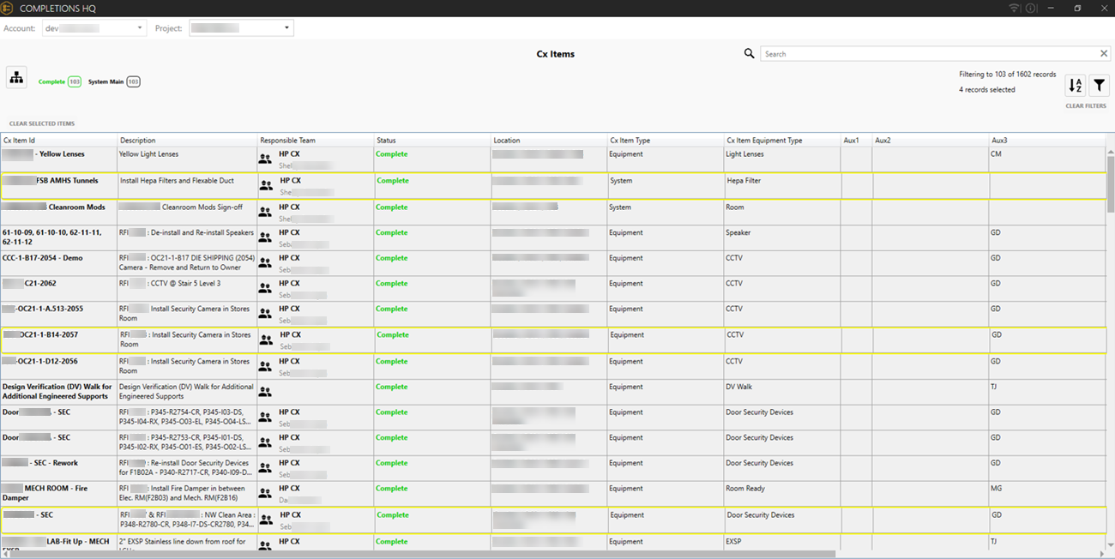Viewport: 1115px width, 559px height.
Task: Click the A-Z sort icon
Action: tap(1075, 86)
